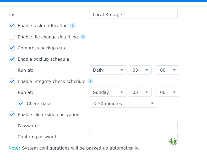Screen dimensions: 207x160
Task: Disable task notification checkbox
Action: [x=12, y=26]
